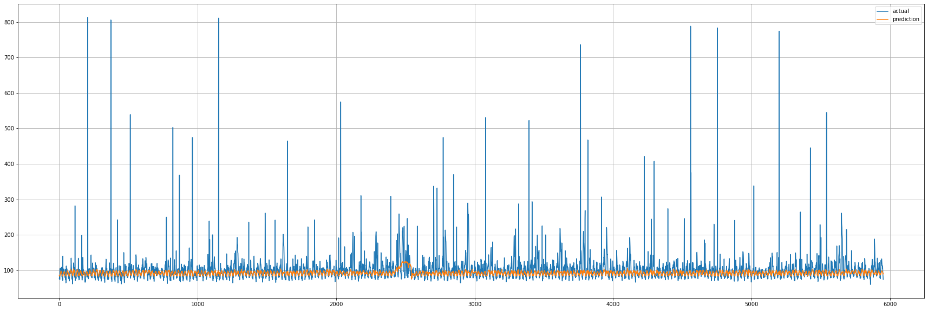Click the 'prediction' legend label
928x311 pixels.
coord(906,19)
